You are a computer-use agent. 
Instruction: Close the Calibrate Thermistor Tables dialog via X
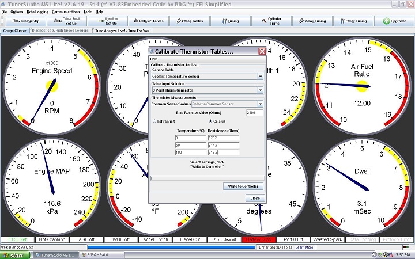pyautogui.click(x=262, y=52)
